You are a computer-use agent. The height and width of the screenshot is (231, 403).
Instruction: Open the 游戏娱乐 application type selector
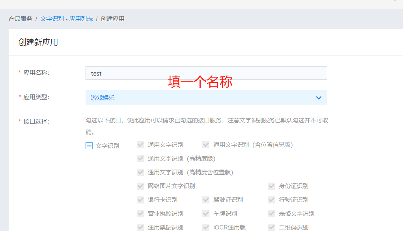click(206, 97)
